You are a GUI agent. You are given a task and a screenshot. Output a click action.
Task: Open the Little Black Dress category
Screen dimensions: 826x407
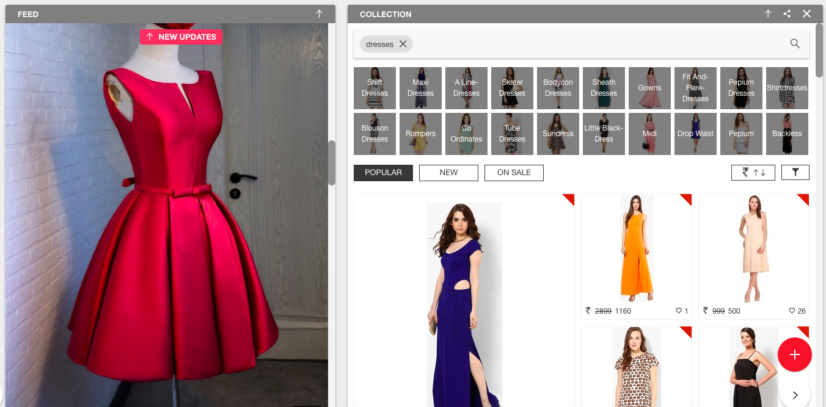[604, 134]
